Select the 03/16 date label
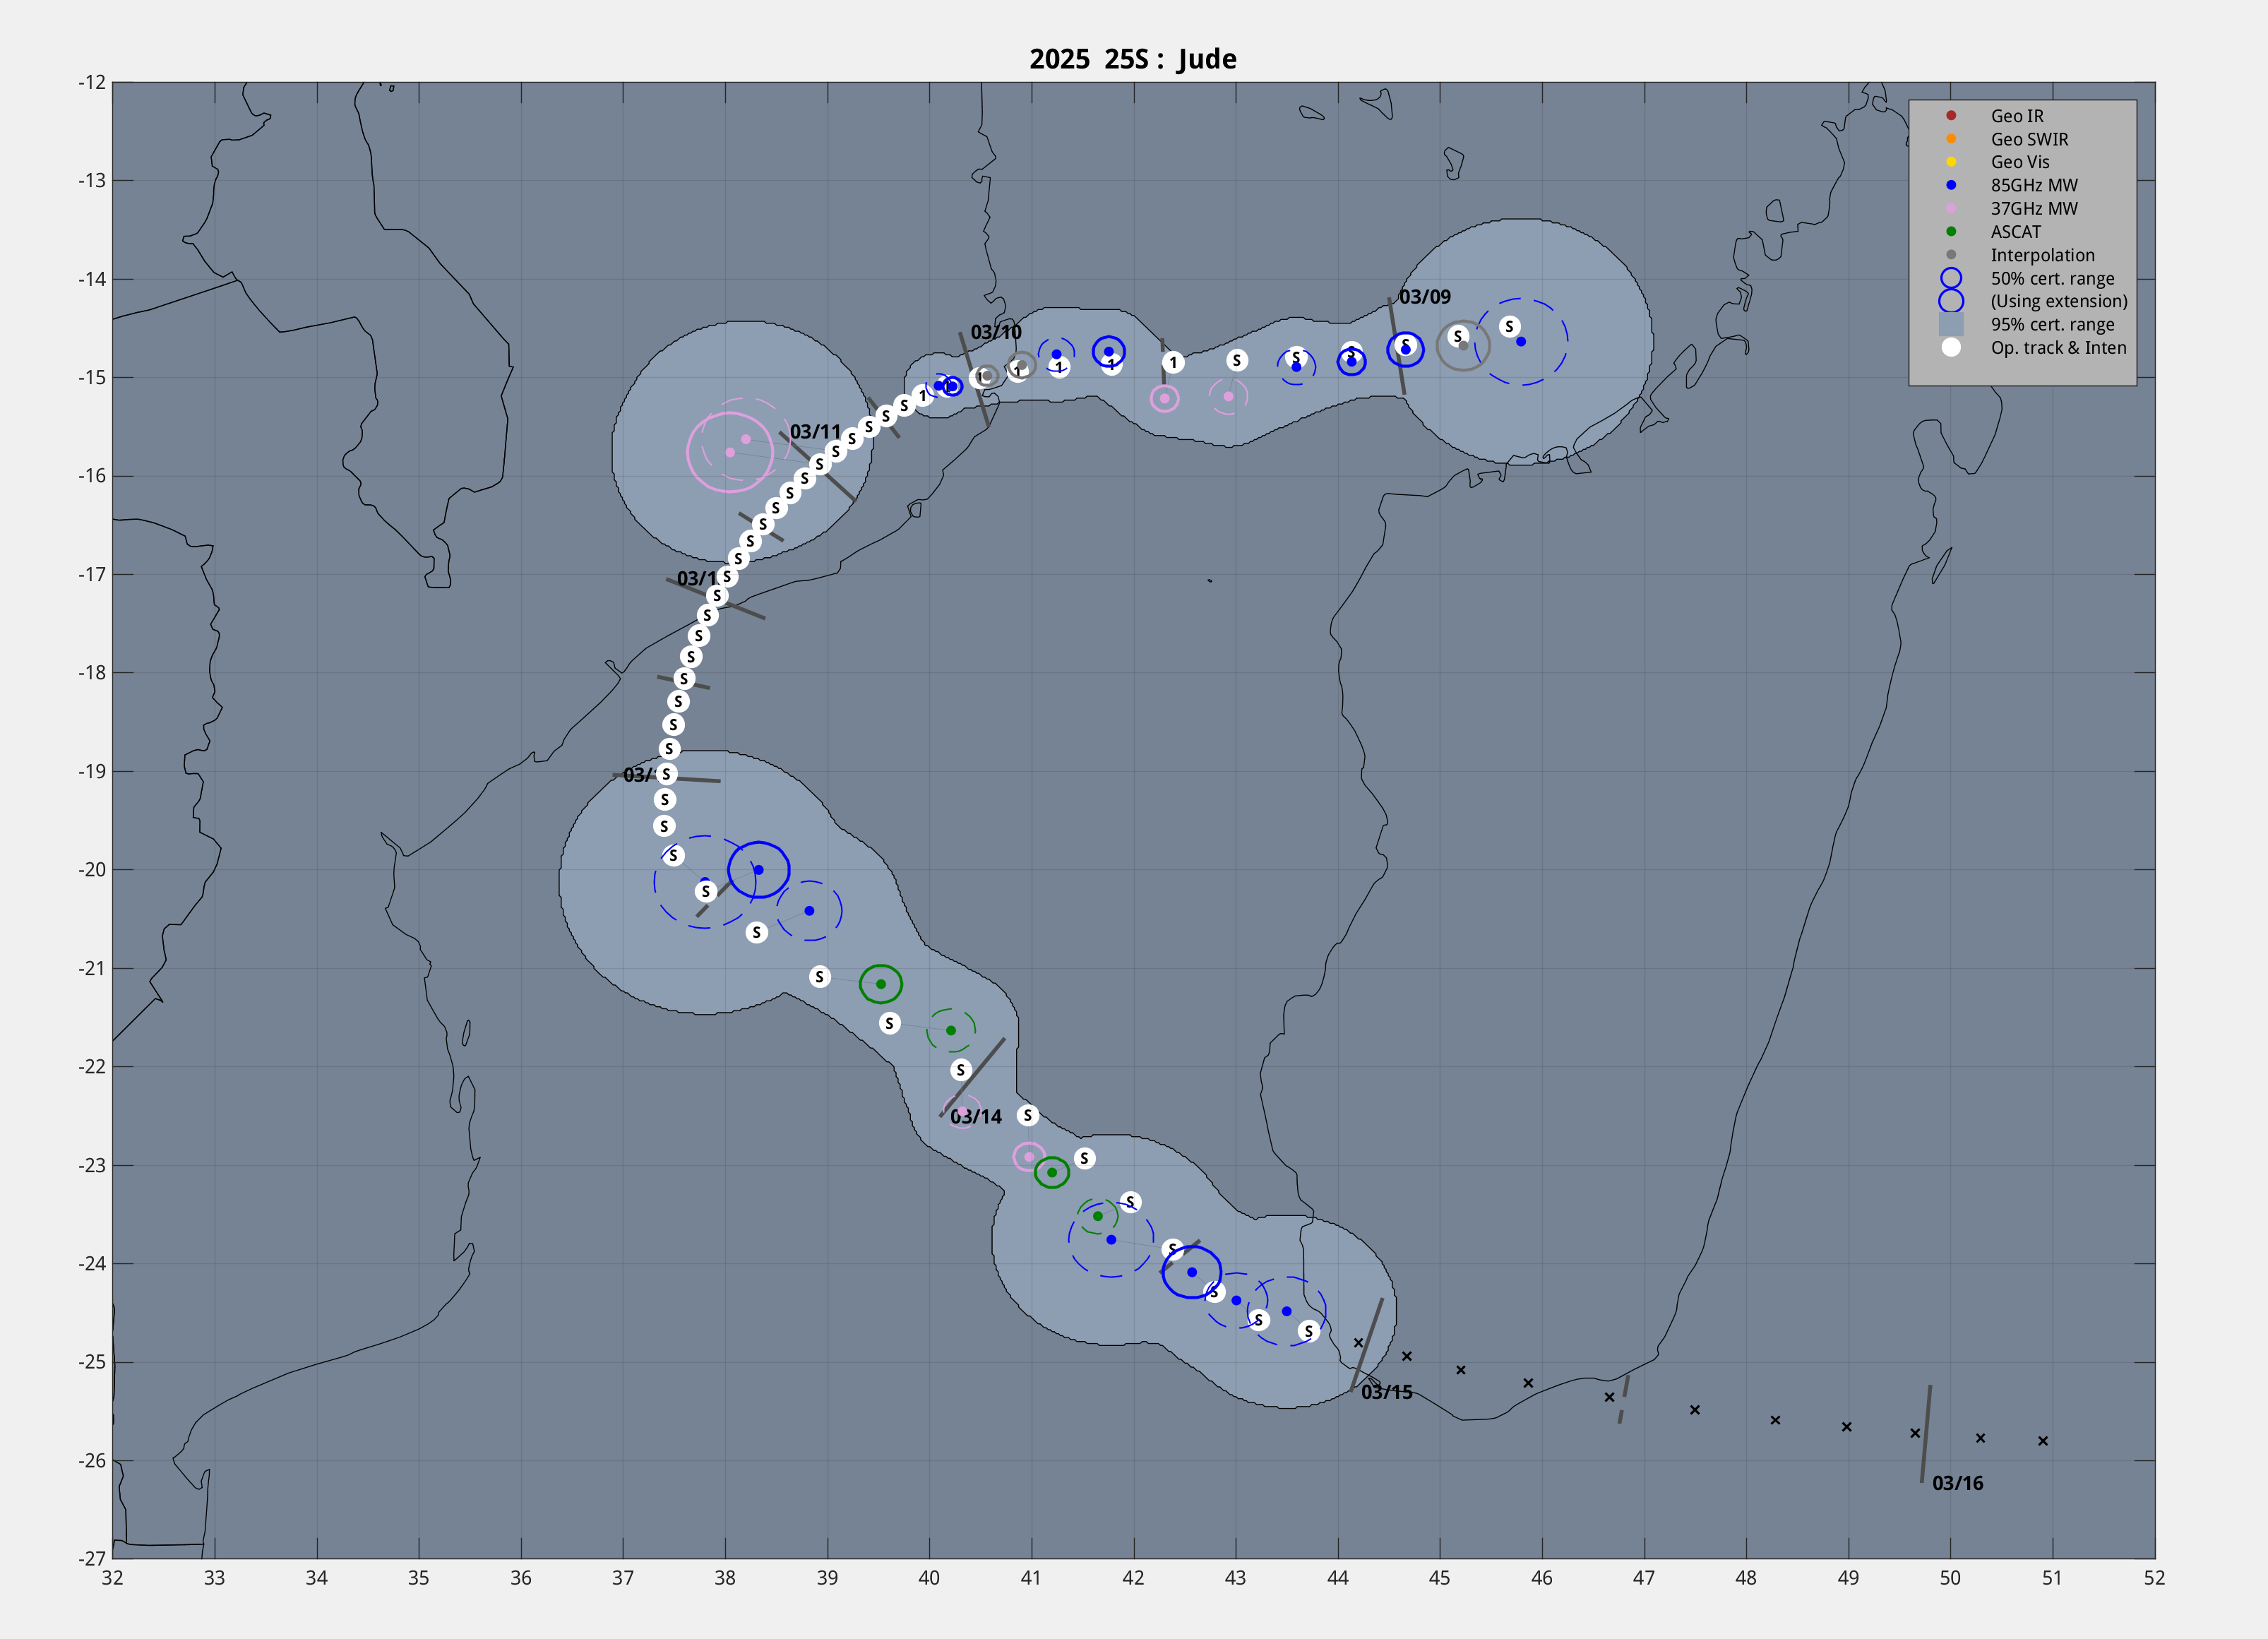 point(1957,1483)
